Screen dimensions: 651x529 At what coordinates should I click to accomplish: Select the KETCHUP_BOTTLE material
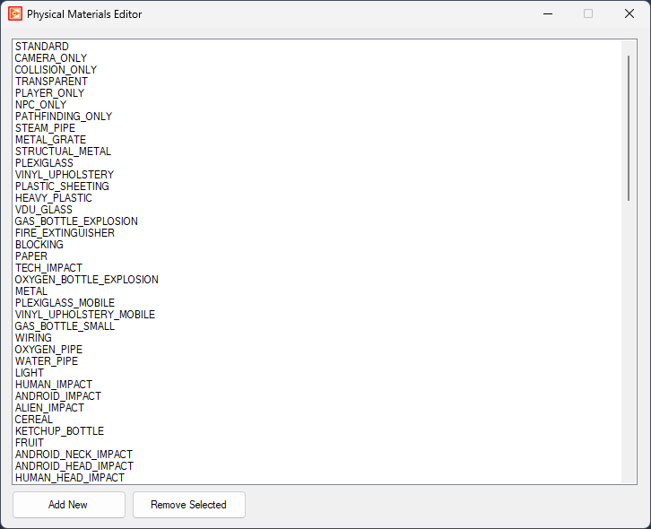(59, 431)
